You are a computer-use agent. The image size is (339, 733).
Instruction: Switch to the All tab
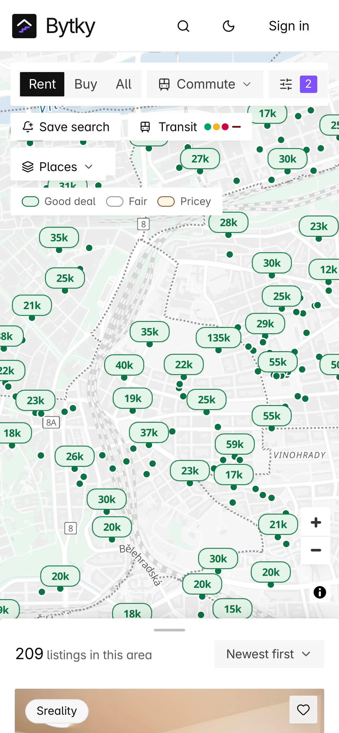pyautogui.click(x=124, y=84)
